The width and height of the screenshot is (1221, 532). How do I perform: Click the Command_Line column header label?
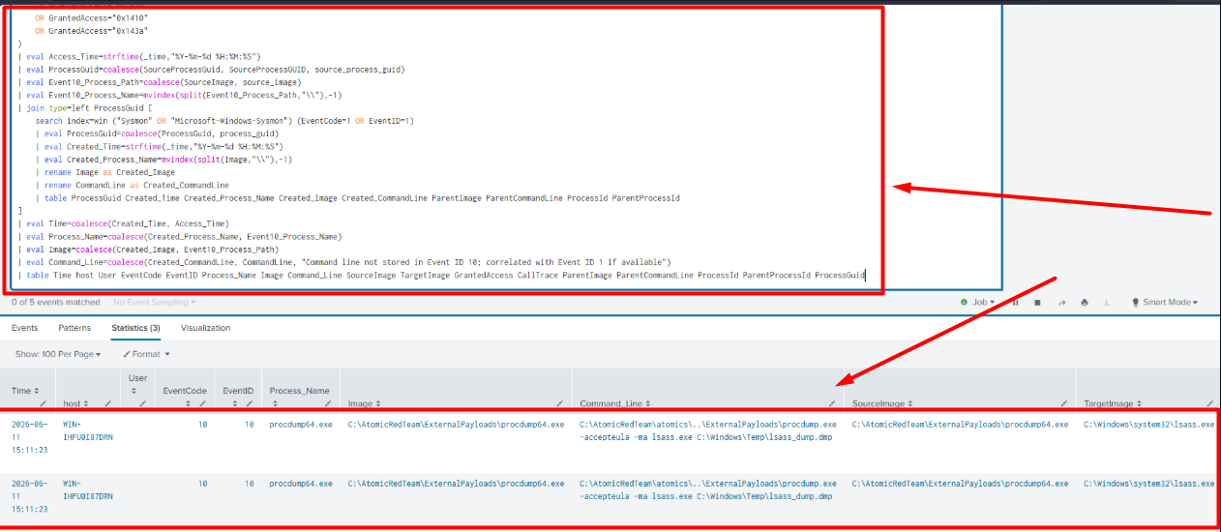(x=611, y=403)
